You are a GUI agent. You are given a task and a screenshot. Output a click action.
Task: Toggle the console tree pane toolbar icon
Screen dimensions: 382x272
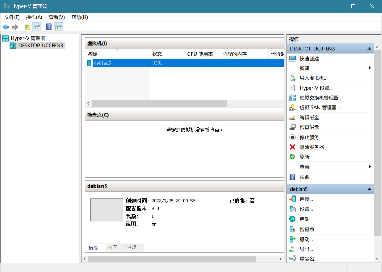(x=37, y=27)
